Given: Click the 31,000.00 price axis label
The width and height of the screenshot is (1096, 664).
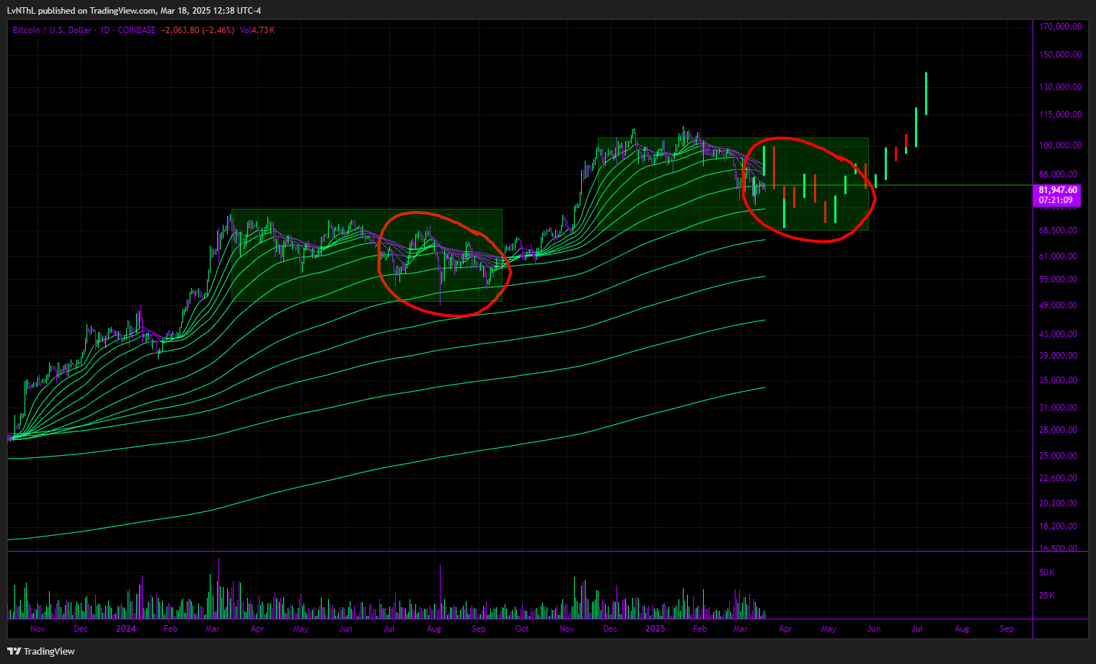Looking at the screenshot, I should tap(1058, 408).
